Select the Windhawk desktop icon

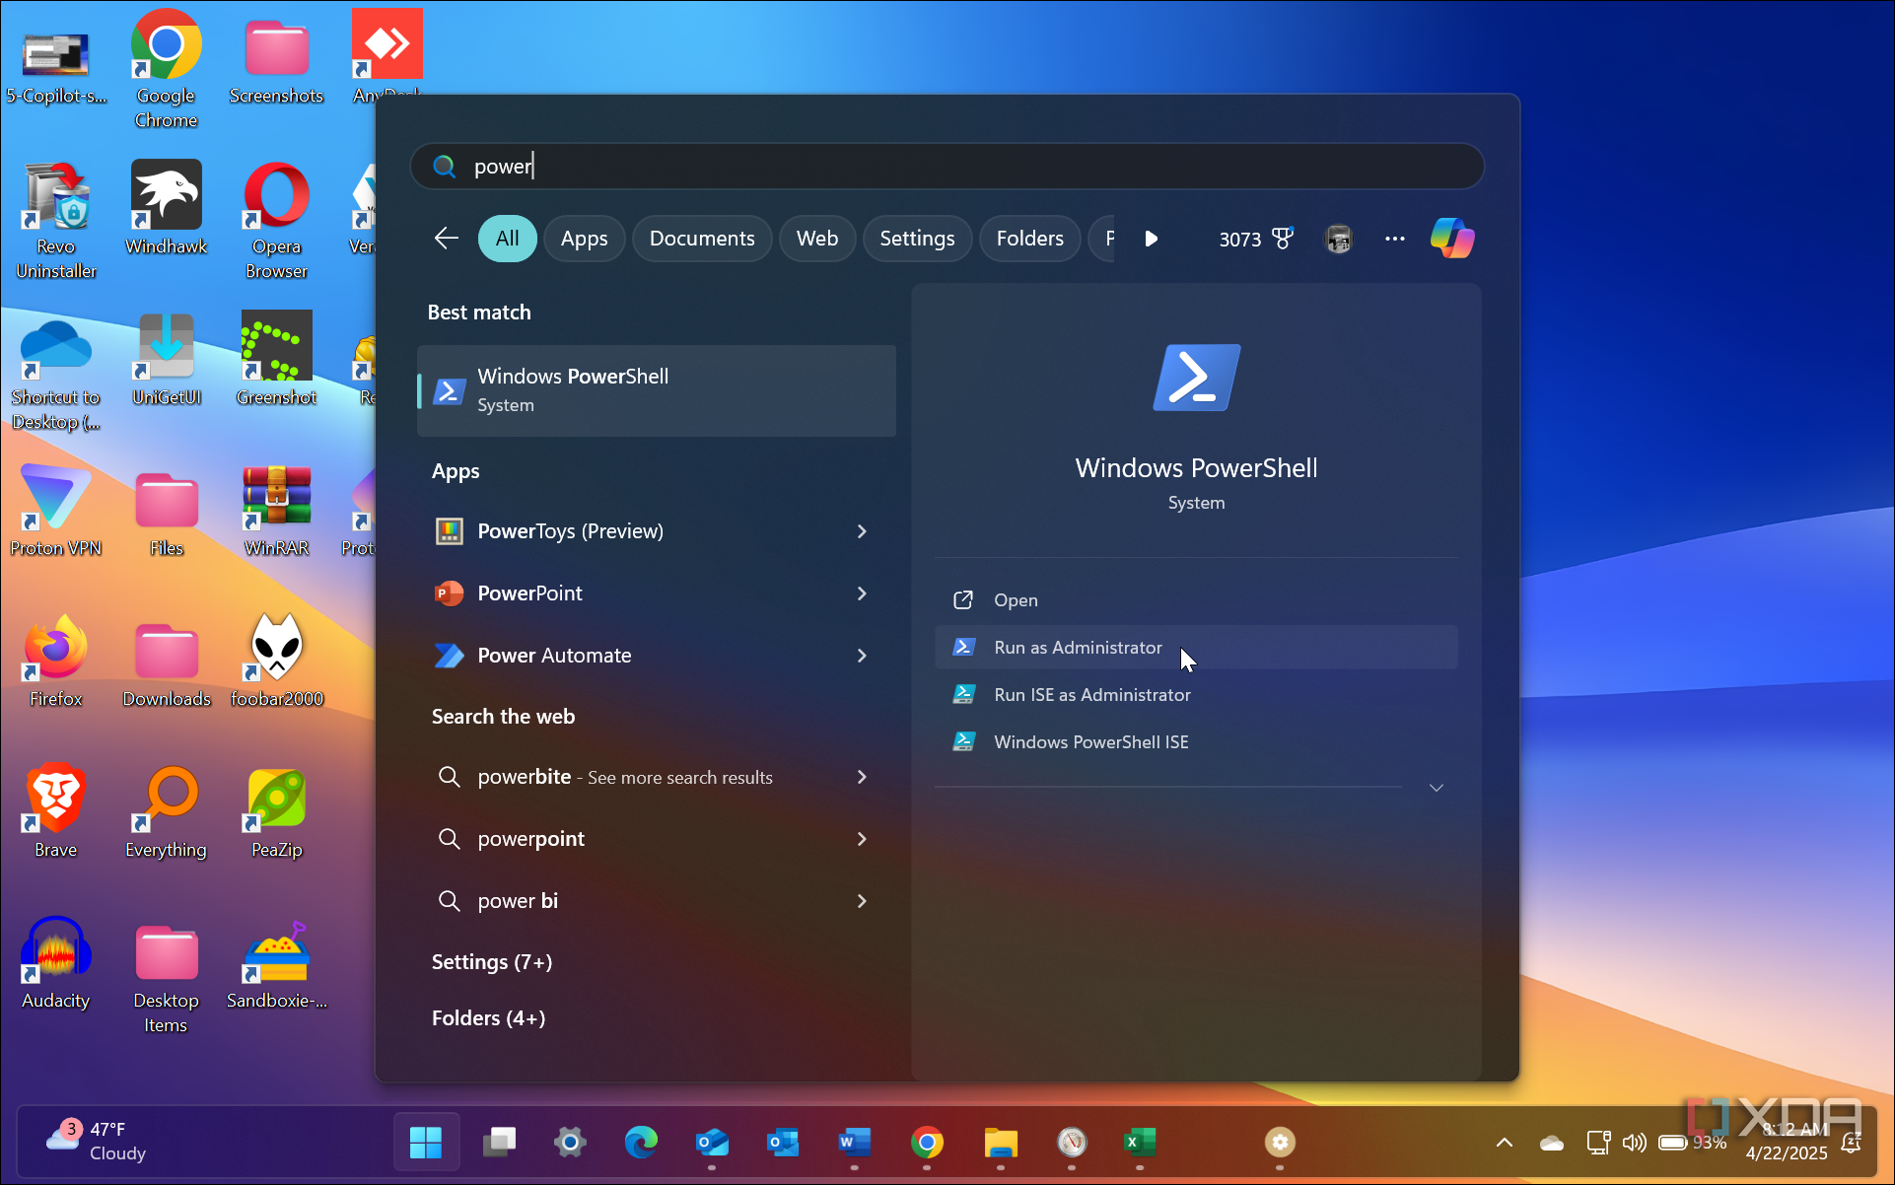point(166,208)
